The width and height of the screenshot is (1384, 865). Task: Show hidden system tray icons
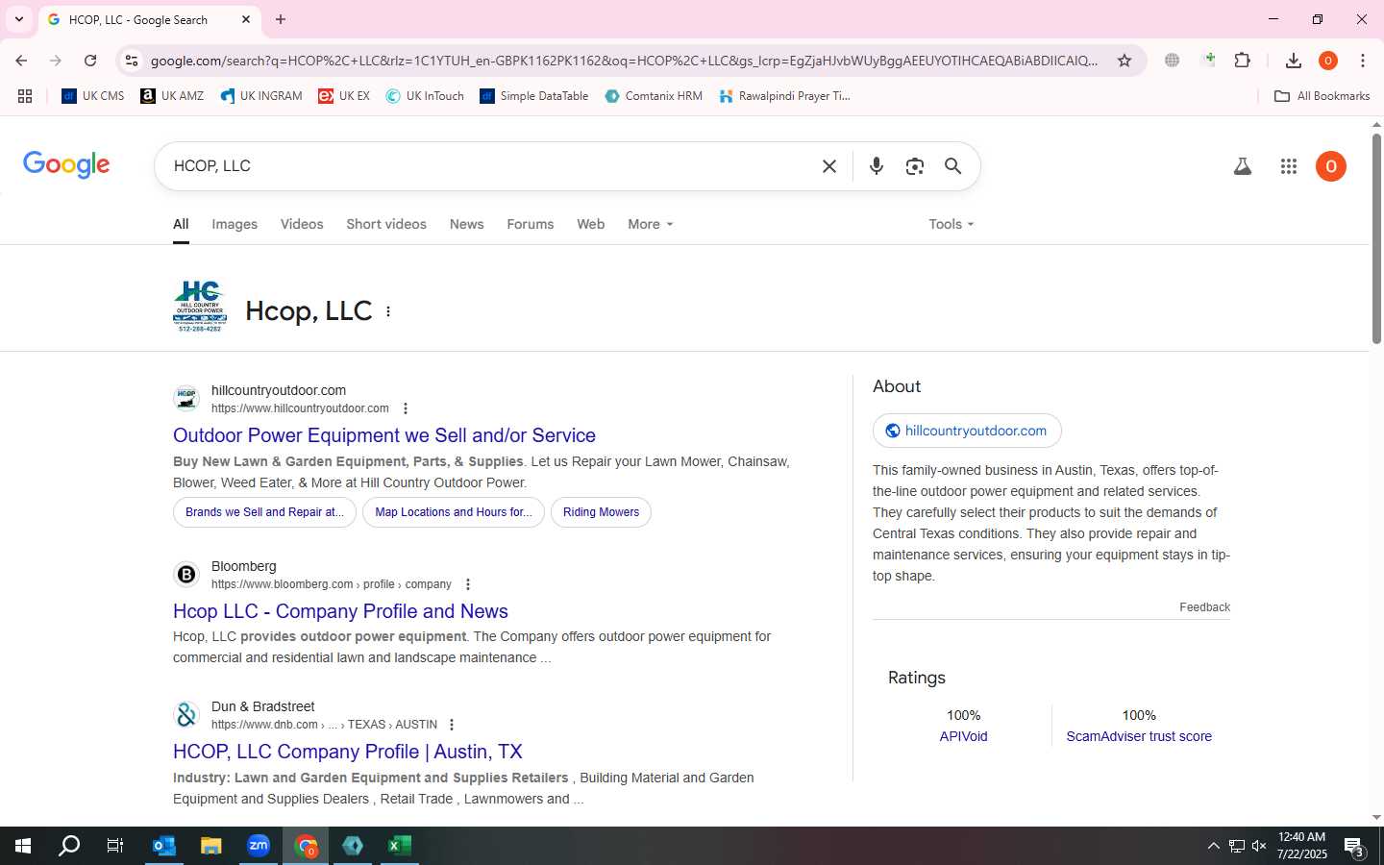click(1213, 846)
